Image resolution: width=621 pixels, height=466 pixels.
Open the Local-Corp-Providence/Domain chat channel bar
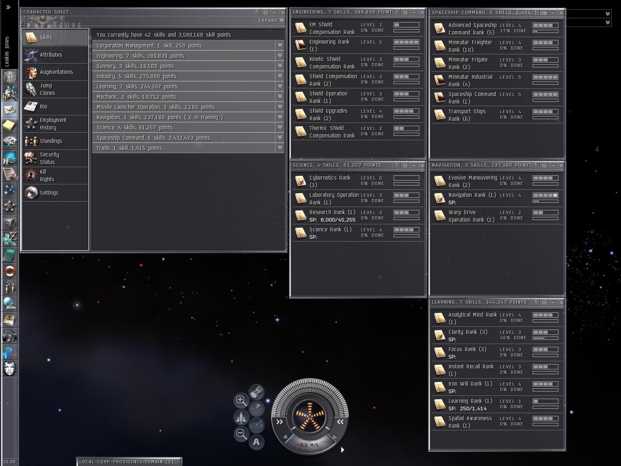point(129,462)
